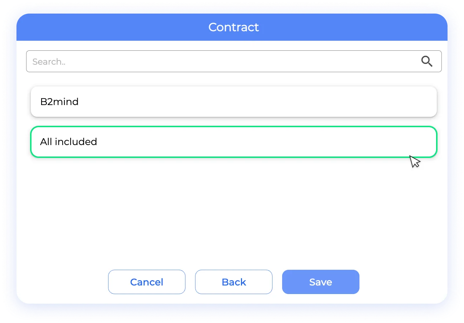Save the contract selection
This screenshot has width=464, height=323.
coord(320,282)
